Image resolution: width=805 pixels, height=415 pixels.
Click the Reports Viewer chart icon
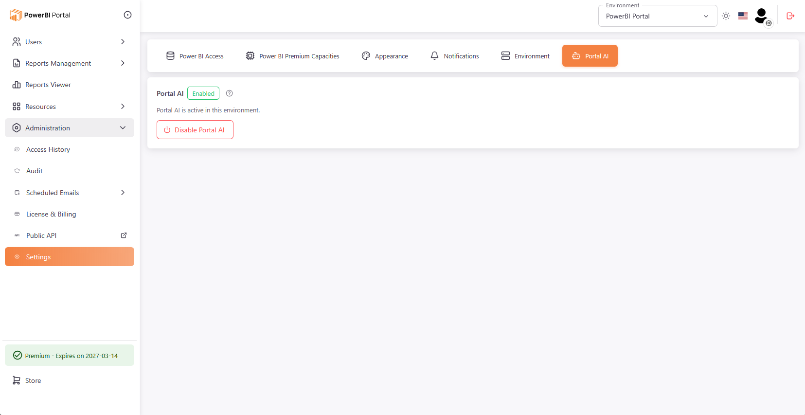coord(17,85)
